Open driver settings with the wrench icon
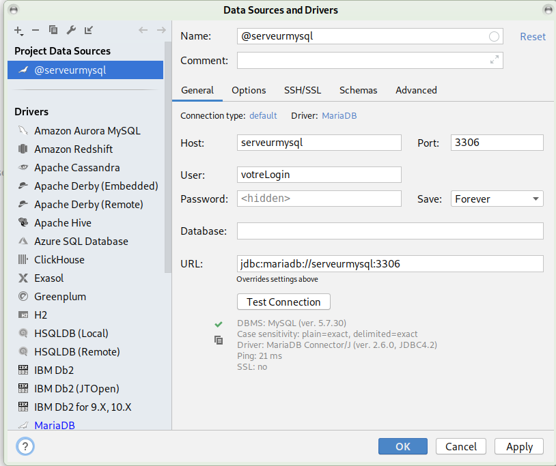 (x=71, y=30)
